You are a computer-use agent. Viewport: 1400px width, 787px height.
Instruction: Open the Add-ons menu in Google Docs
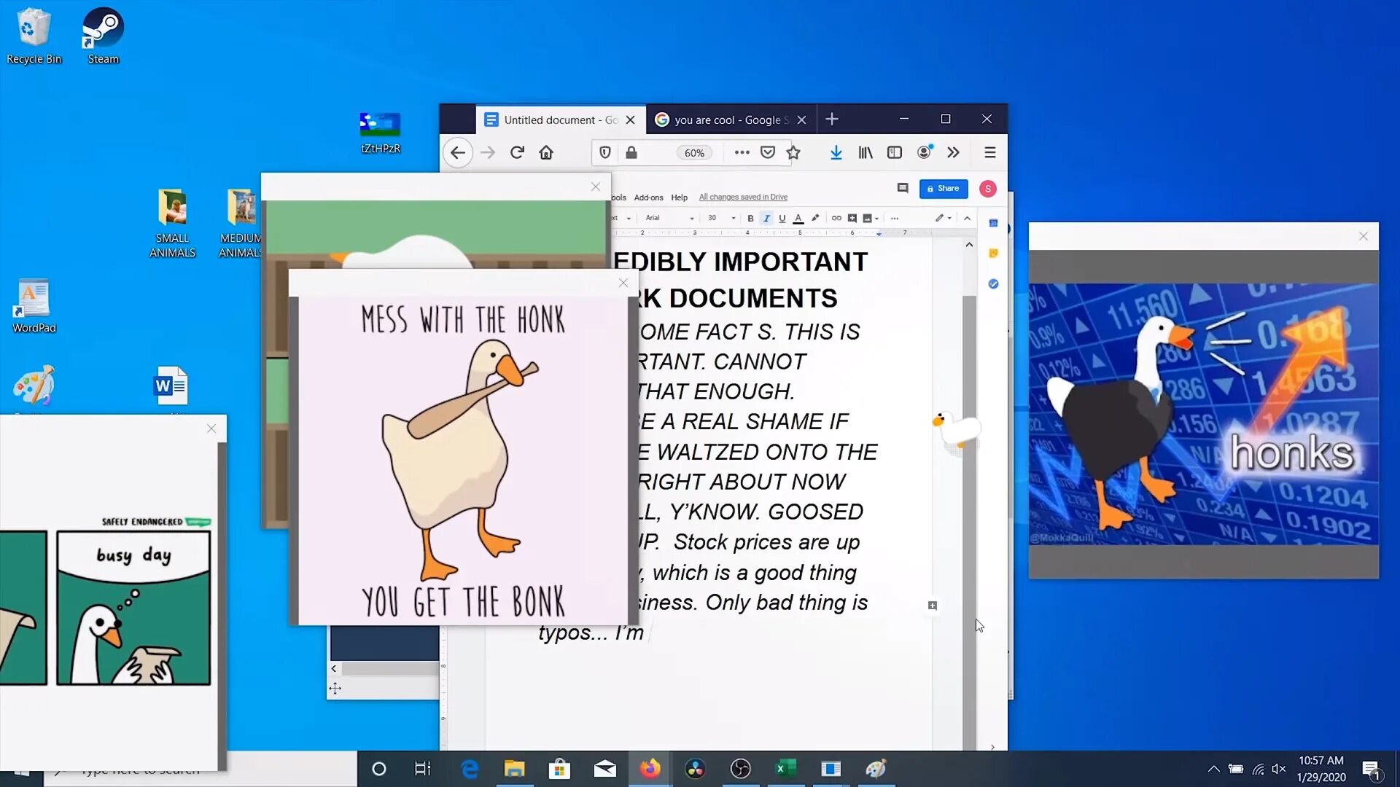(648, 197)
